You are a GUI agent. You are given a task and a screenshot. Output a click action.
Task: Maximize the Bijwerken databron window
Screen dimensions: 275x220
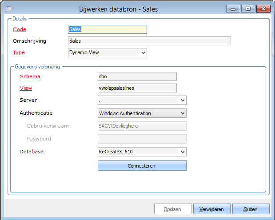click(x=247, y=8)
